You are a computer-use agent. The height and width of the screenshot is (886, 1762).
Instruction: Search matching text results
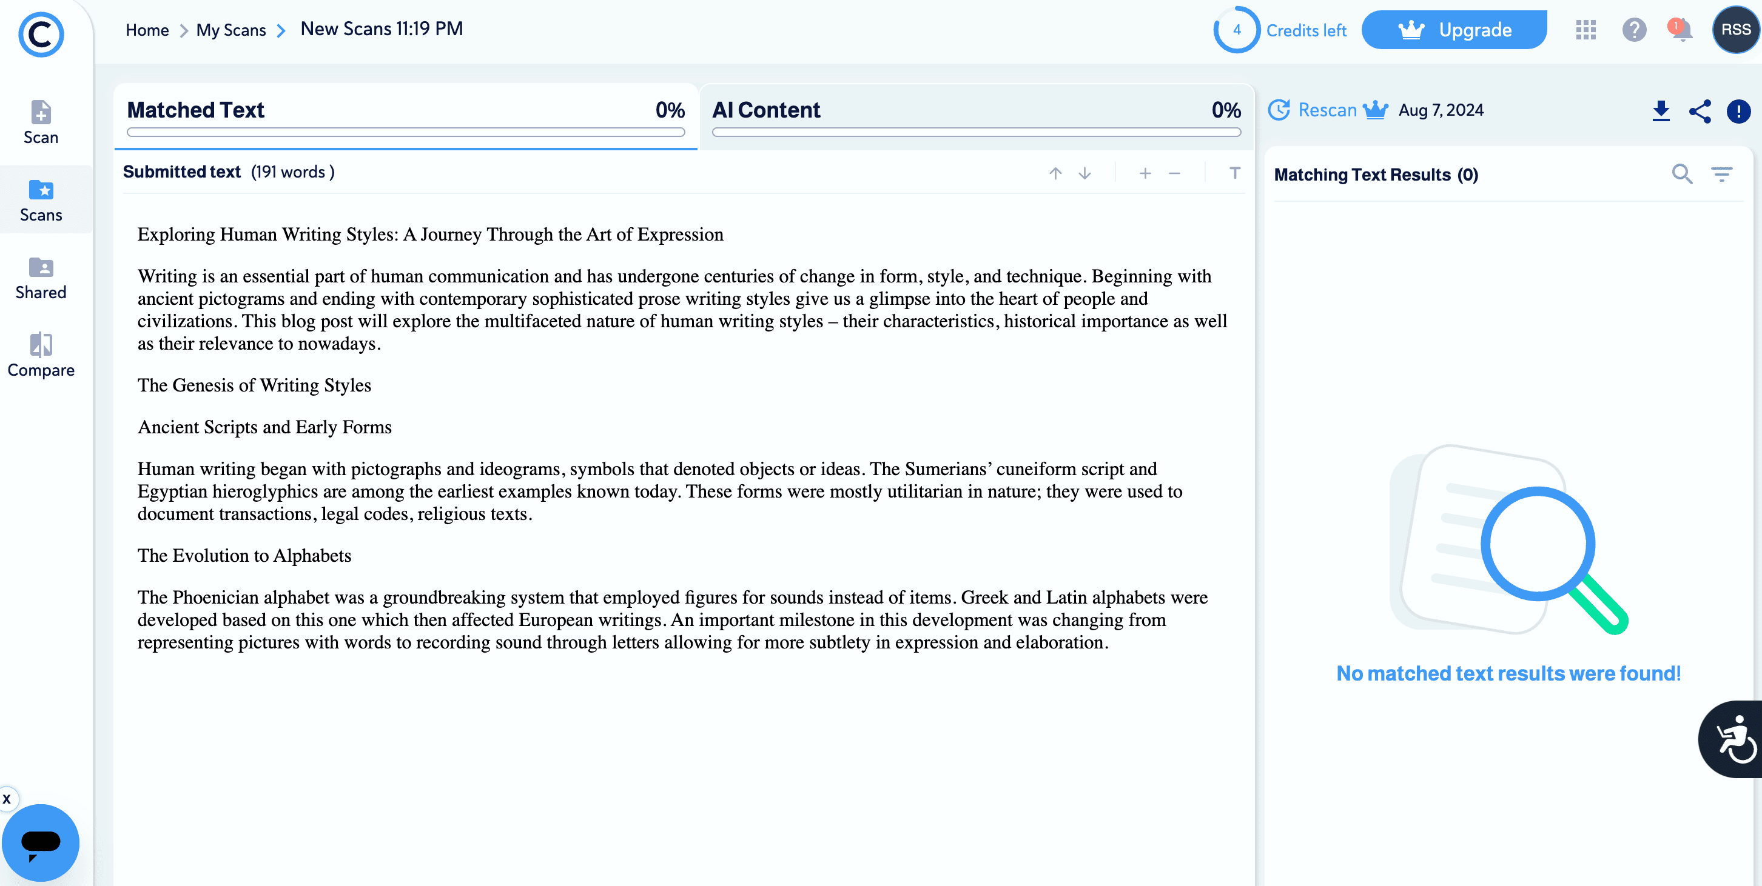(x=1682, y=175)
